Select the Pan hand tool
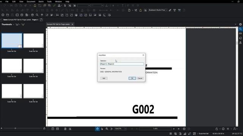 point(97,129)
